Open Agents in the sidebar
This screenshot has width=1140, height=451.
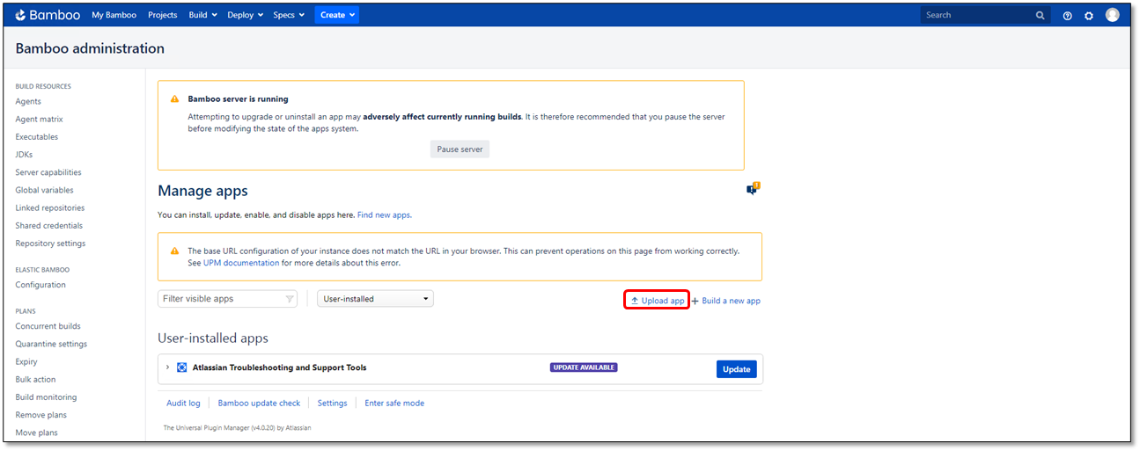click(28, 102)
